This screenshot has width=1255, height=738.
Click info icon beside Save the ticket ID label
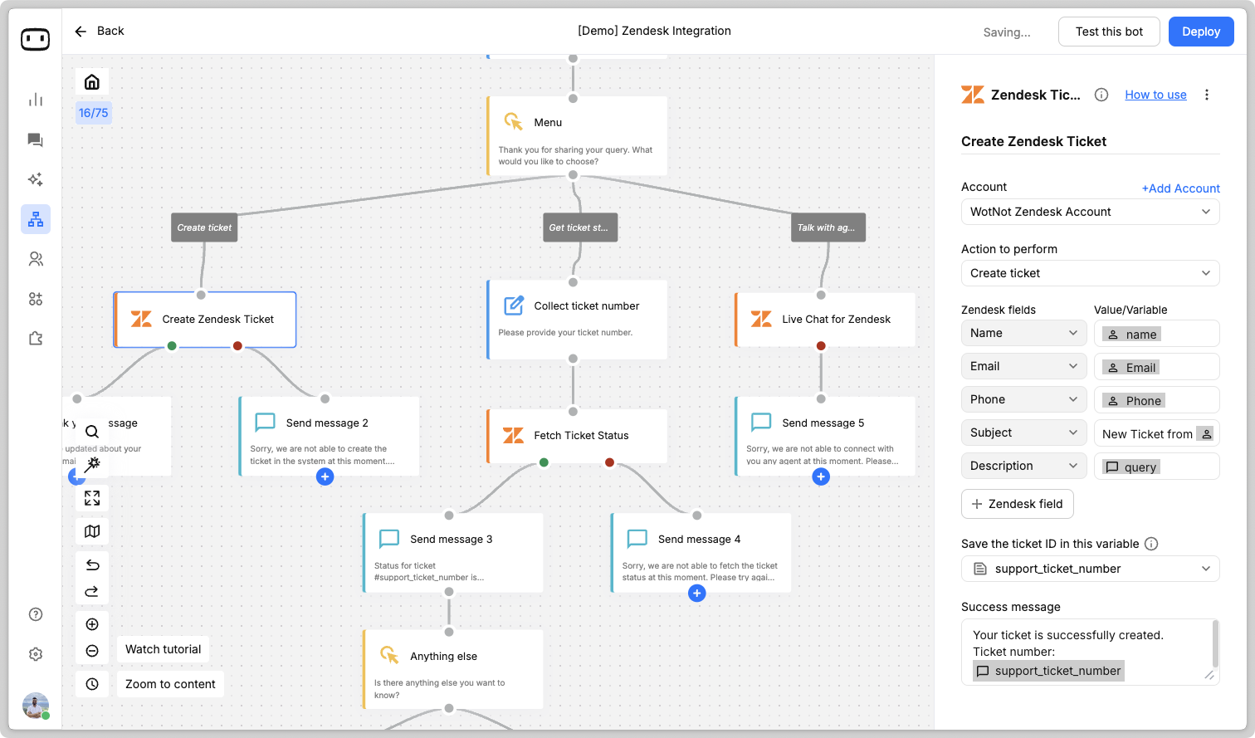point(1151,544)
